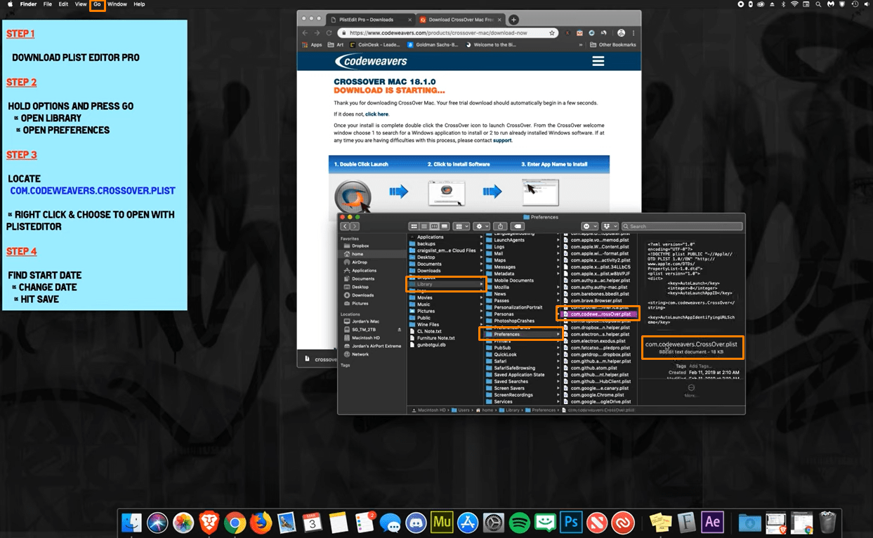Screen dimensions: 873x538
Task: Open Finder from the Dock
Action: 132,522
